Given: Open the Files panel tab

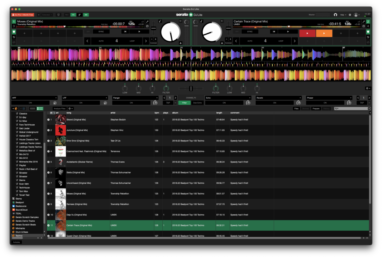Looking at the screenshot, I should (x=296, y=108).
